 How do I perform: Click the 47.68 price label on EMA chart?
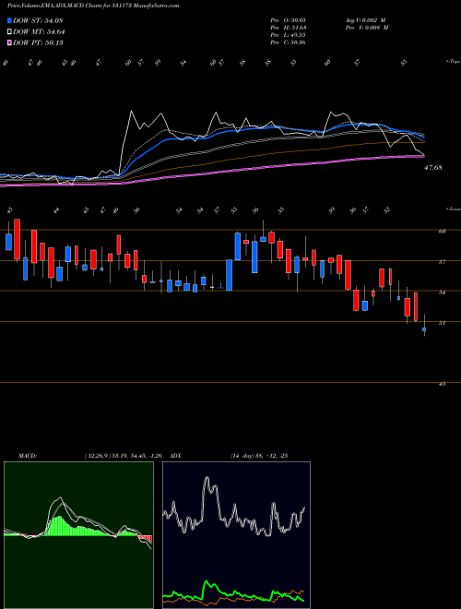(433, 168)
